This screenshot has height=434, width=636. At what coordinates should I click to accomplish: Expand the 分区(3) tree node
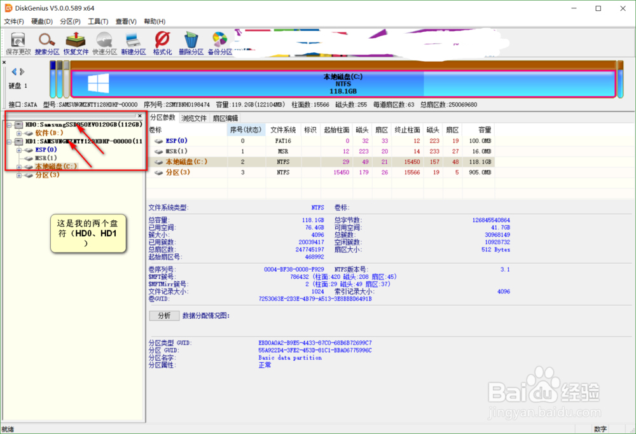[18, 176]
